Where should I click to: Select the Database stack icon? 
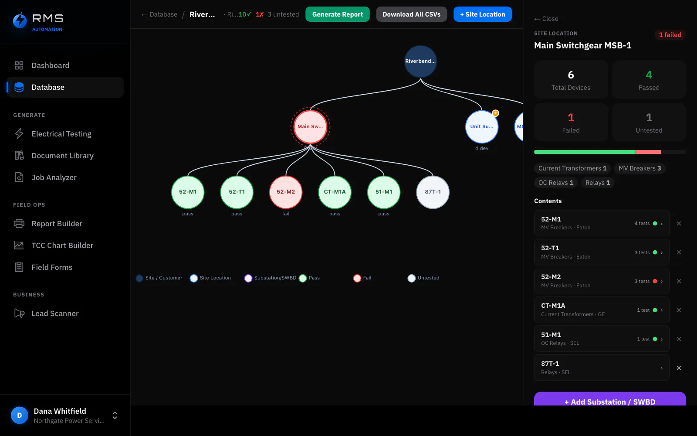click(x=19, y=87)
